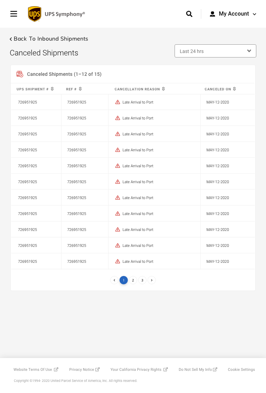The image size is (266, 393).
Task: Expand the My Account menu
Action: (233, 14)
